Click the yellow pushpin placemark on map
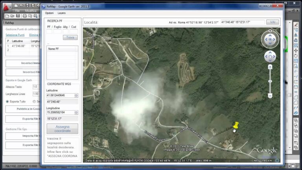 point(236,125)
